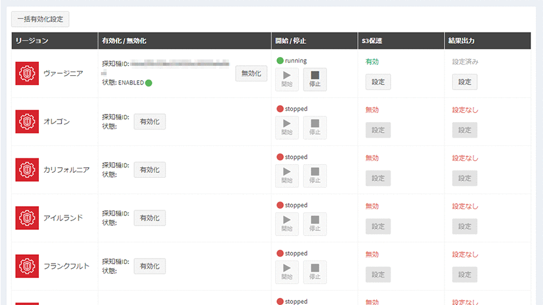Enable detector with 有効化 for オレゴン

click(150, 121)
